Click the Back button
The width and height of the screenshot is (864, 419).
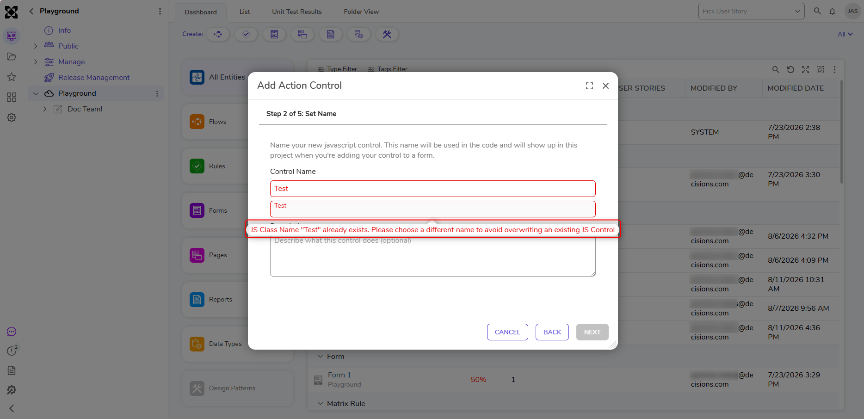point(552,332)
